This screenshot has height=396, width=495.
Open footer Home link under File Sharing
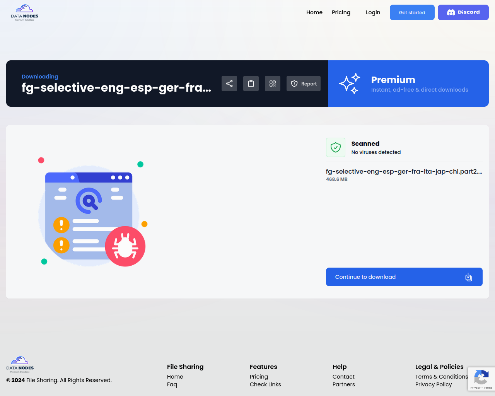[175, 377]
